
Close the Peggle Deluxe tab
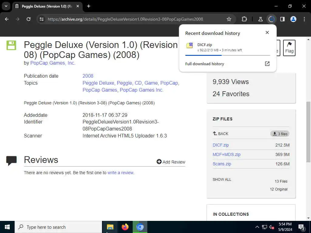(78, 6)
